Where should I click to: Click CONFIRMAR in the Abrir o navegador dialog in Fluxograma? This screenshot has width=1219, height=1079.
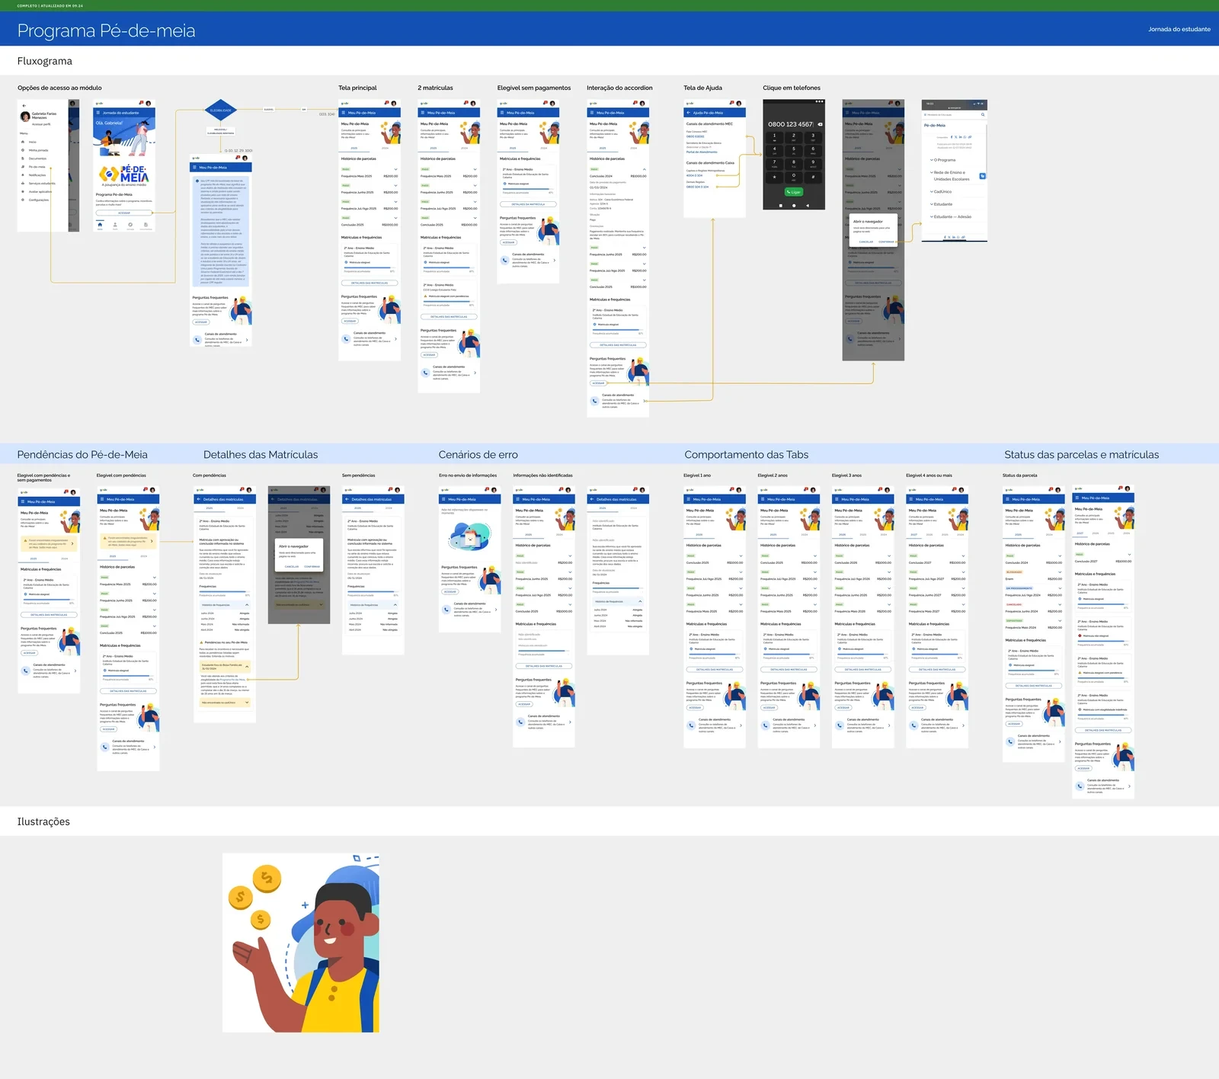point(886,242)
